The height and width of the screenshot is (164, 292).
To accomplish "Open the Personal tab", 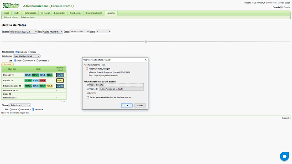I will (x=45, y=13).
